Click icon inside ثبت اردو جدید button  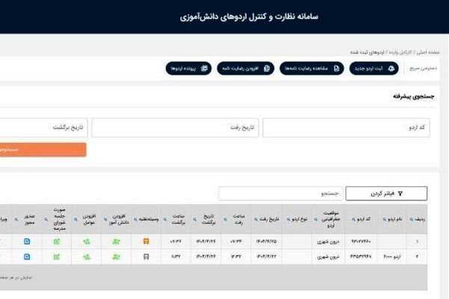[391, 68]
